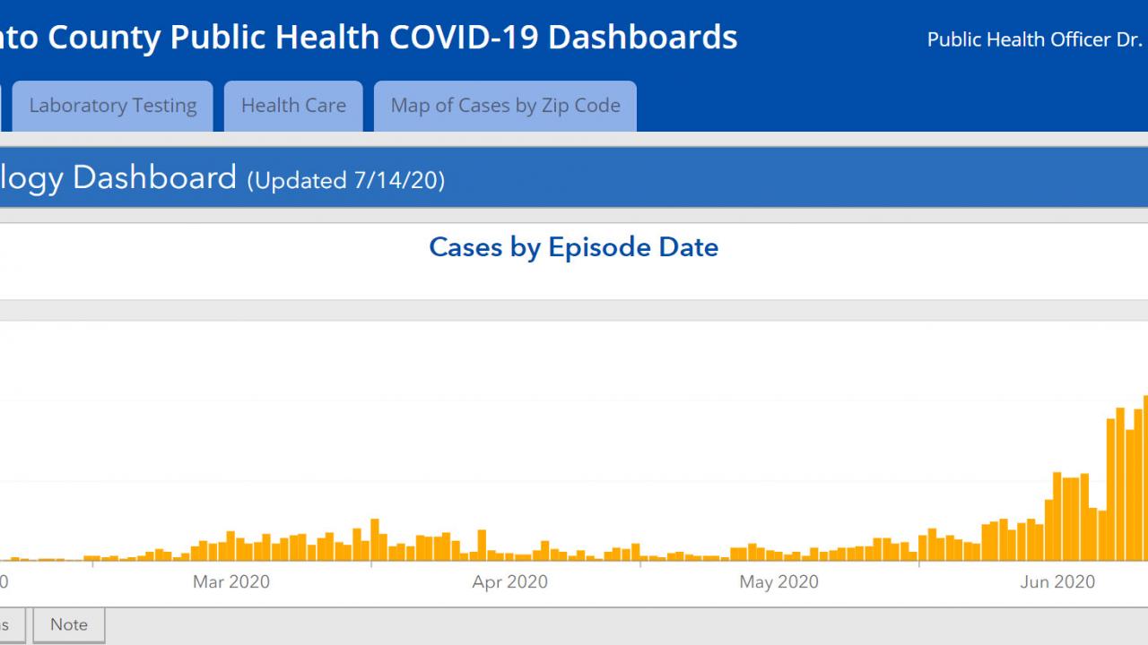This screenshot has width=1148, height=645.
Task: Select the first tall bar above Jun 2020
Action: click(1057, 516)
